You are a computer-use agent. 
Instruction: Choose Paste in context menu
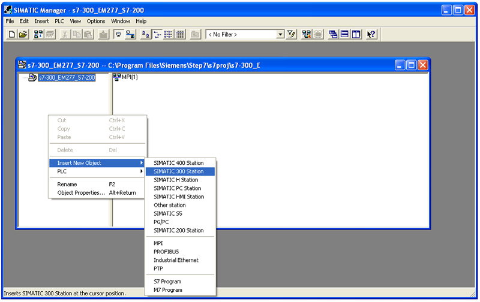tap(97, 137)
